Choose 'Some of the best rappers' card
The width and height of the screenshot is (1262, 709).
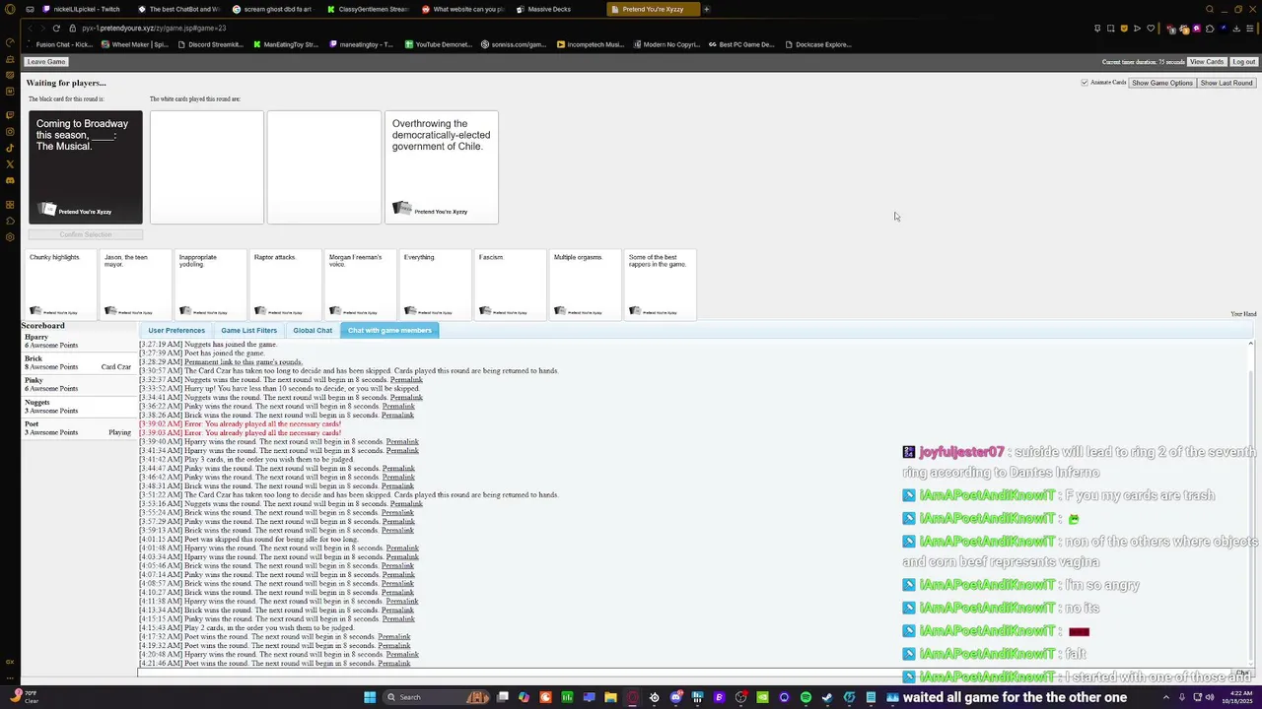pyautogui.click(x=659, y=285)
